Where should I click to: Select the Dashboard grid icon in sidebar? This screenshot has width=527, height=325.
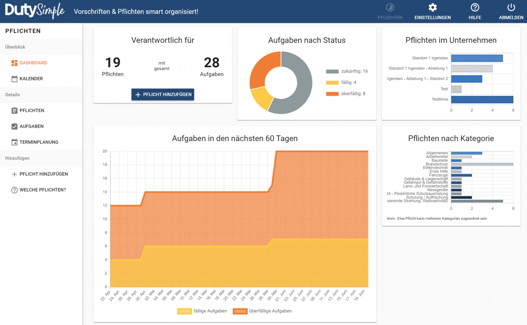coord(14,63)
